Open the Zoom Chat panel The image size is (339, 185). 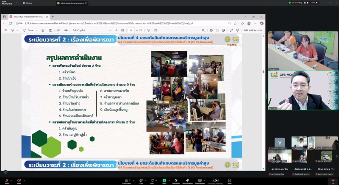click(x=141, y=181)
